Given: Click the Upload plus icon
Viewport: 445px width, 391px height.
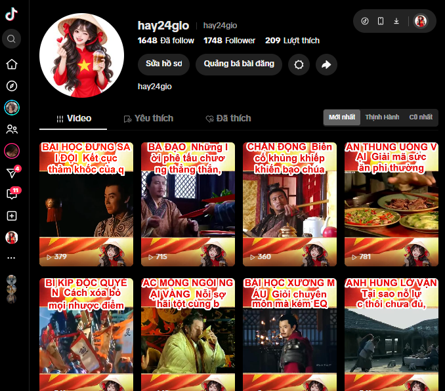Looking at the screenshot, I should [12, 216].
